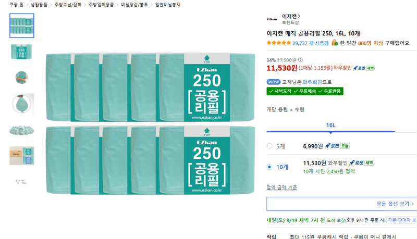Click the rocket delivery badge next to 11,530원
The width and height of the screenshot is (417, 239).
tap(364, 68)
